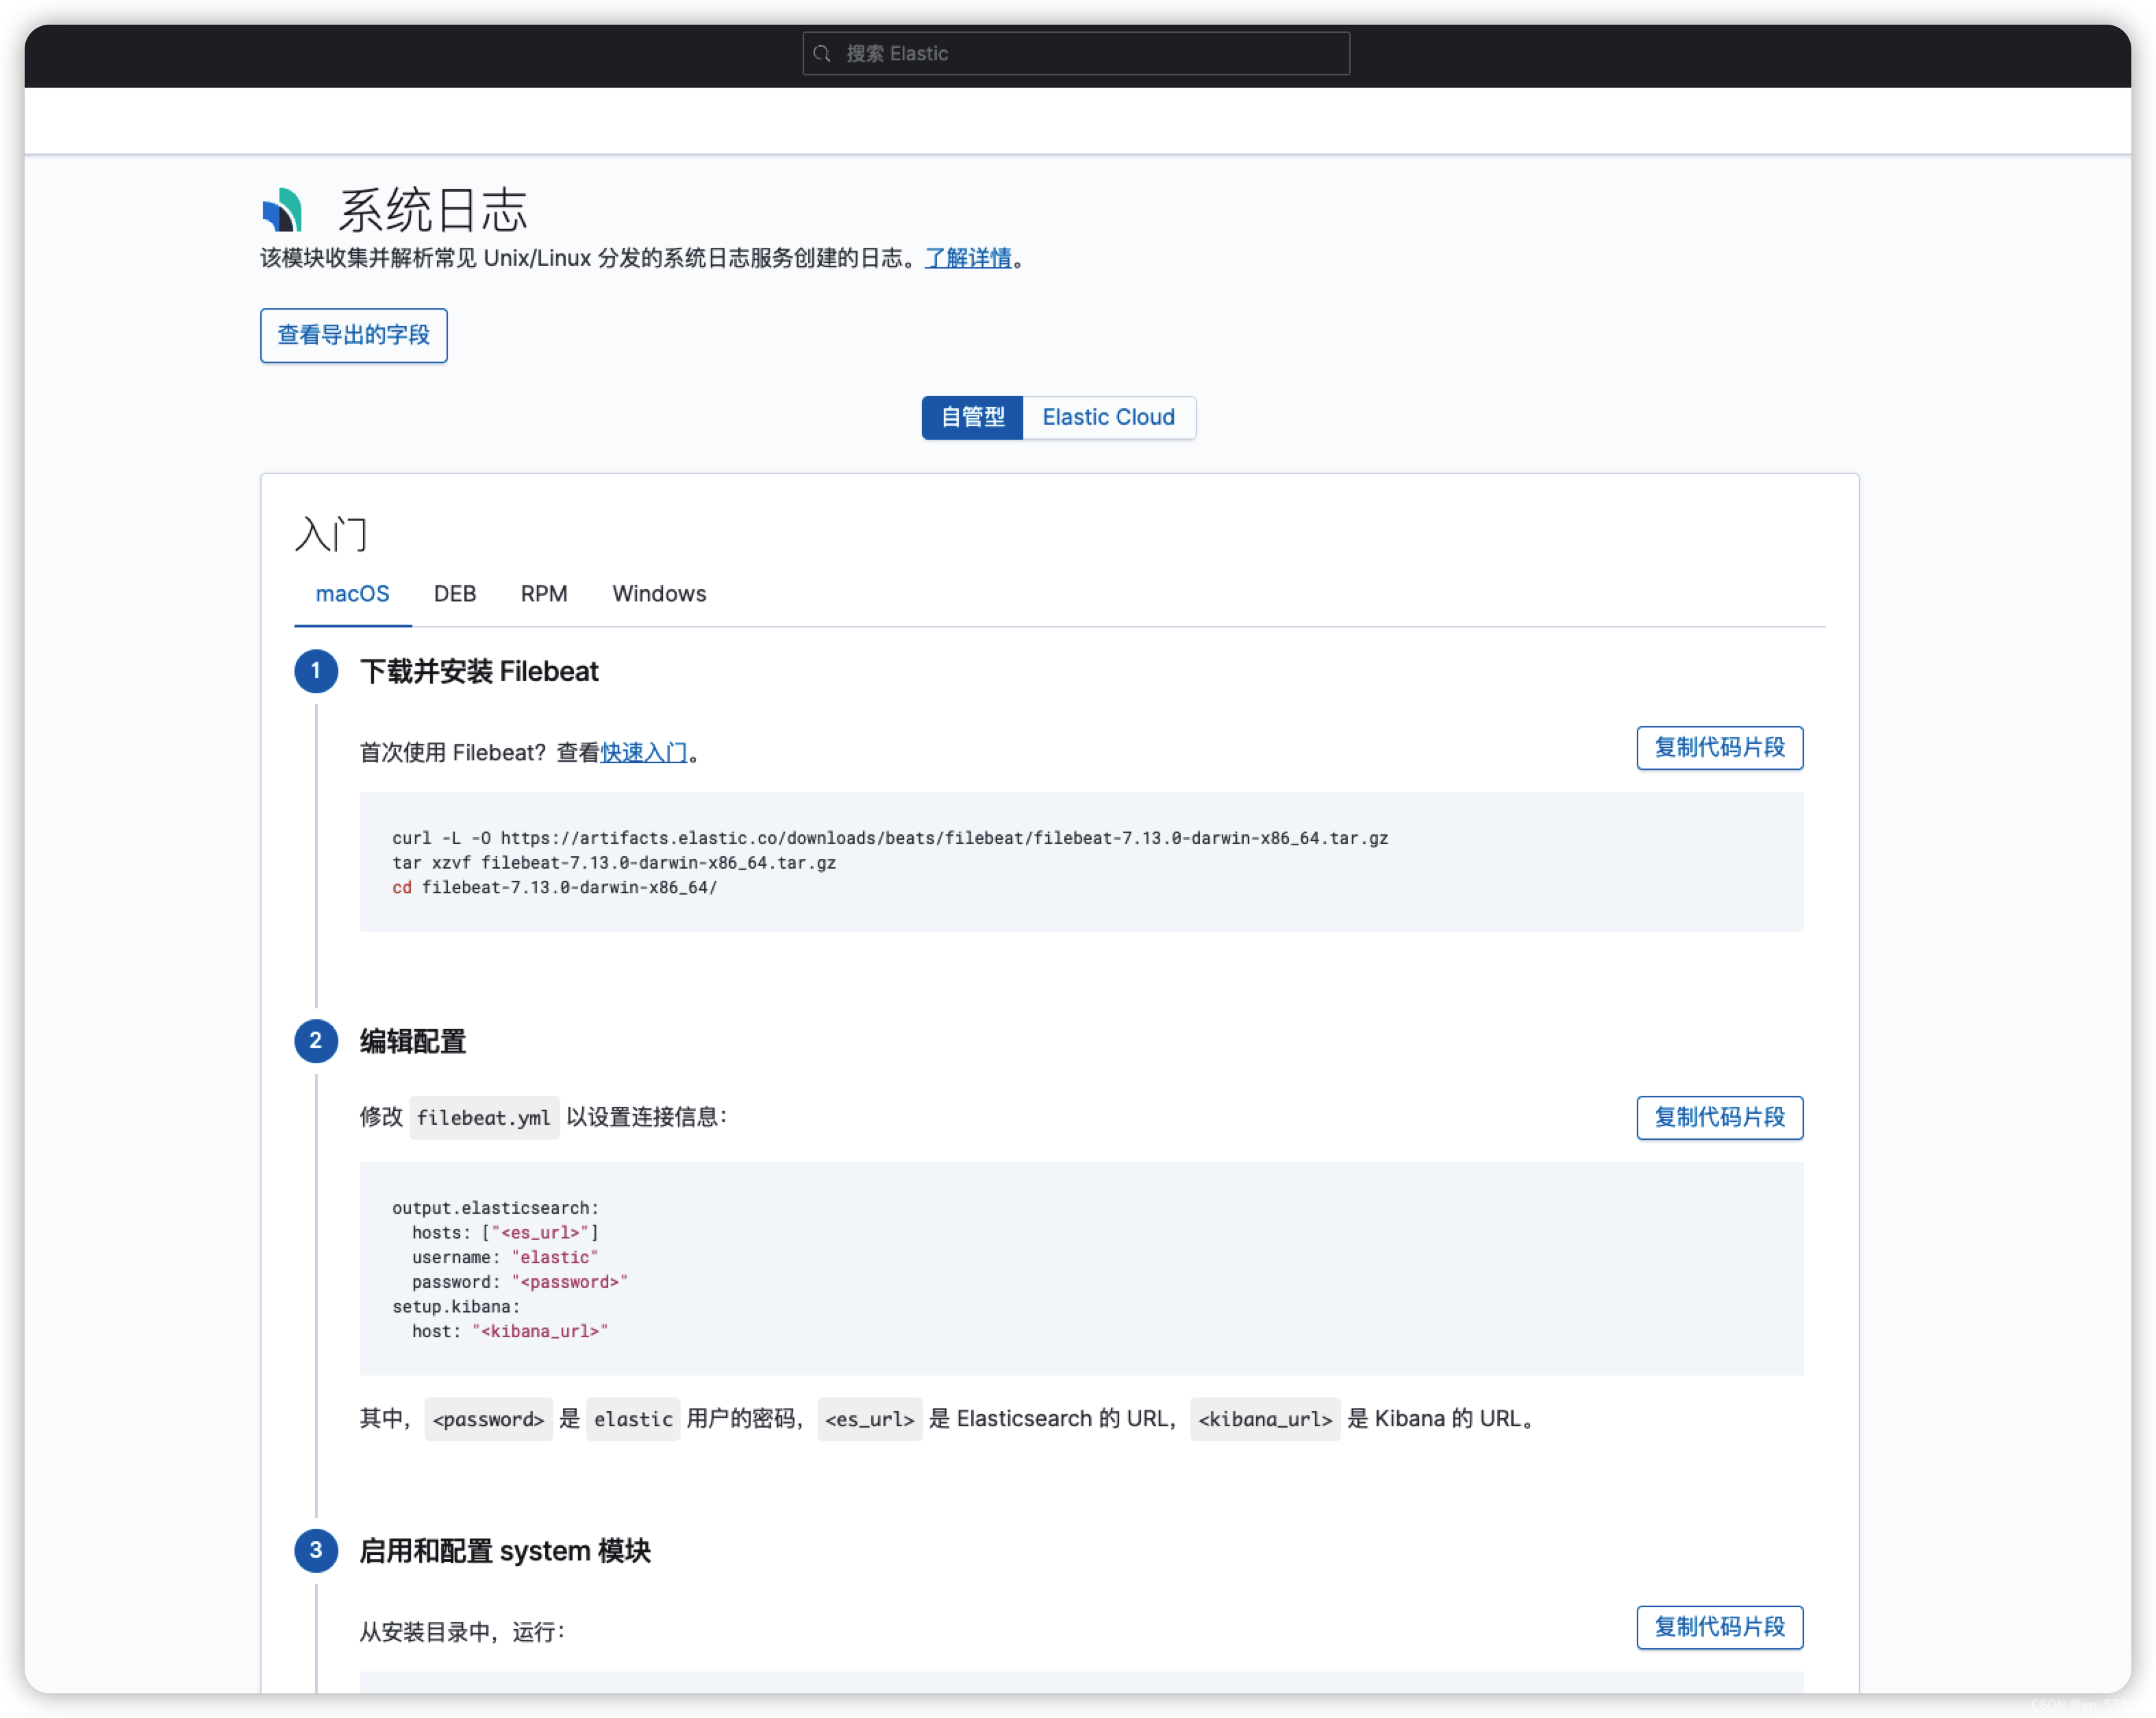
Task: Open the Windows instructions tab
Action: (x=659, y=594)
